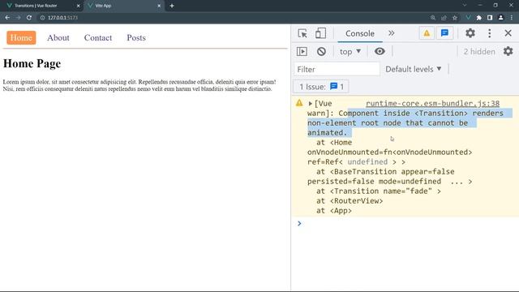Activate the inspect element picker tool
This screenshot has height=292, width=519.
tap(302, 33)
